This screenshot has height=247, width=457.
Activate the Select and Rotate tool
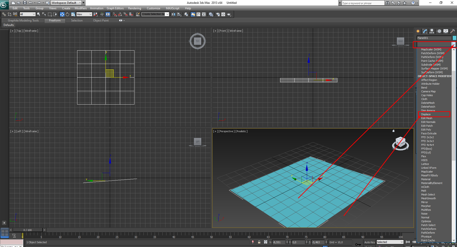click(67, 14)
